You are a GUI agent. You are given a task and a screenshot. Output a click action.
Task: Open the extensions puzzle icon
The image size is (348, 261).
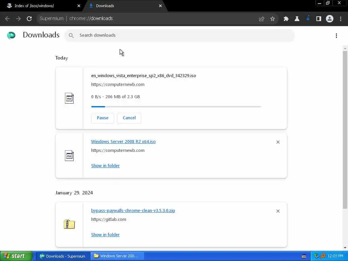click(286, 19)
